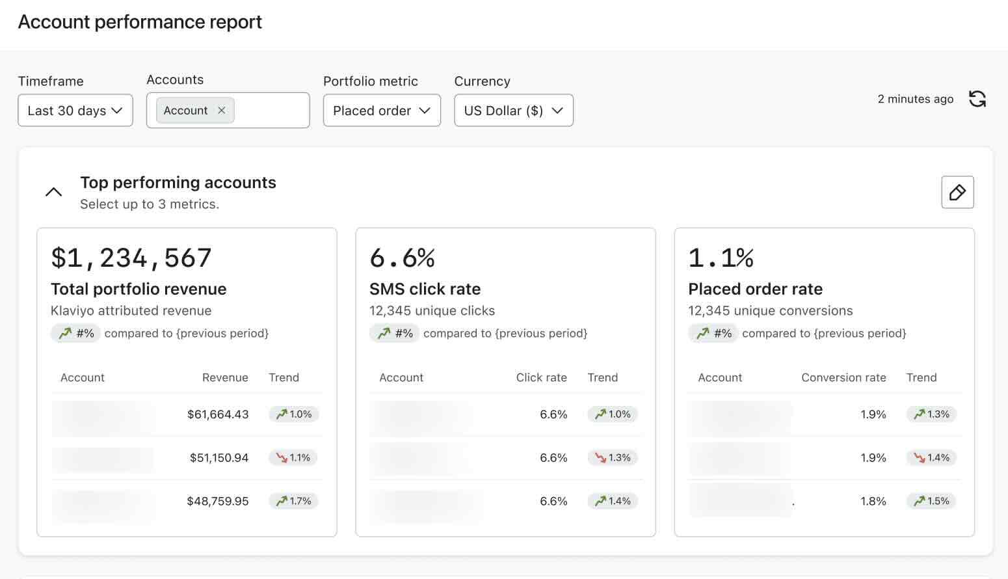The image size is (1008, 579).
Task: Collapse the Top performing accounts section
Action: click(x=54, y=192)
